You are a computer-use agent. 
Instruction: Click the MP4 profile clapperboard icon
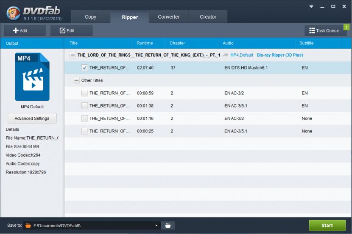point(32,77)
